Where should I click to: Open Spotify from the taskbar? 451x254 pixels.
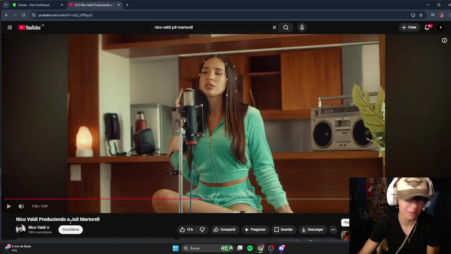point(250,248)
